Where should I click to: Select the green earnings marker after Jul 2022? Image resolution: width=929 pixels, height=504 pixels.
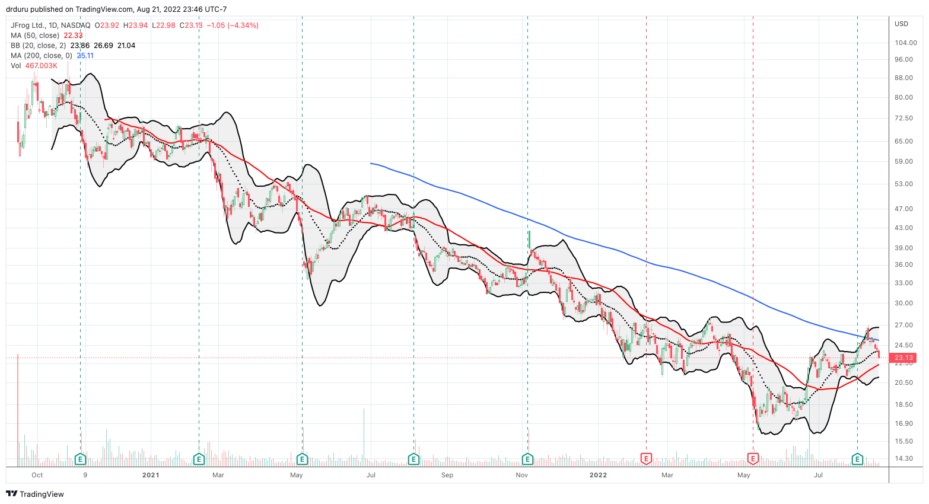(857, 459)
